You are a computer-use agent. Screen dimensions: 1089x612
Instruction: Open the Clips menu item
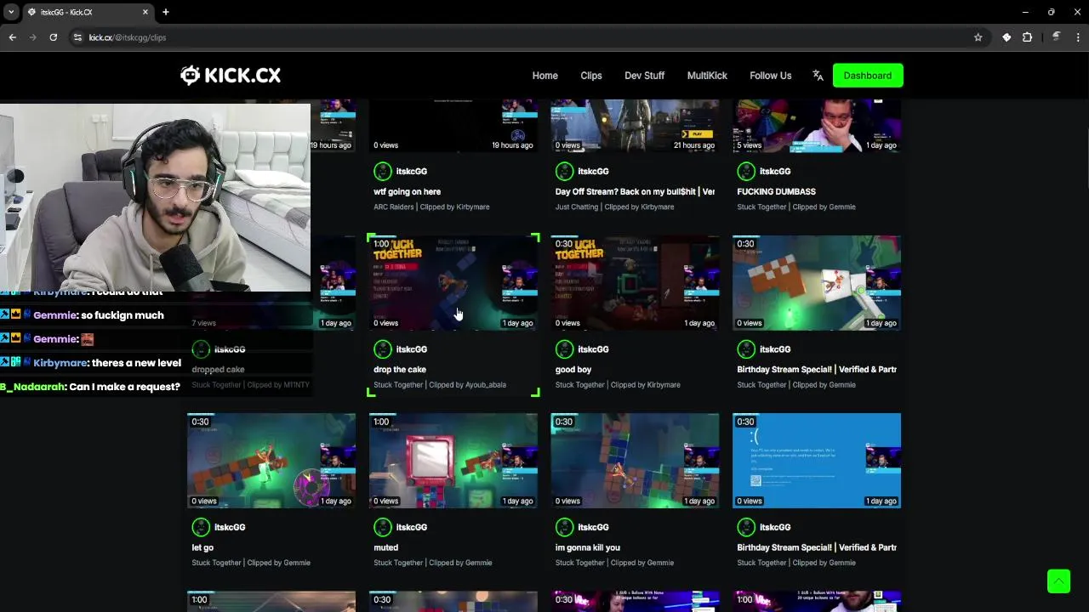click(x=591, y=76)
